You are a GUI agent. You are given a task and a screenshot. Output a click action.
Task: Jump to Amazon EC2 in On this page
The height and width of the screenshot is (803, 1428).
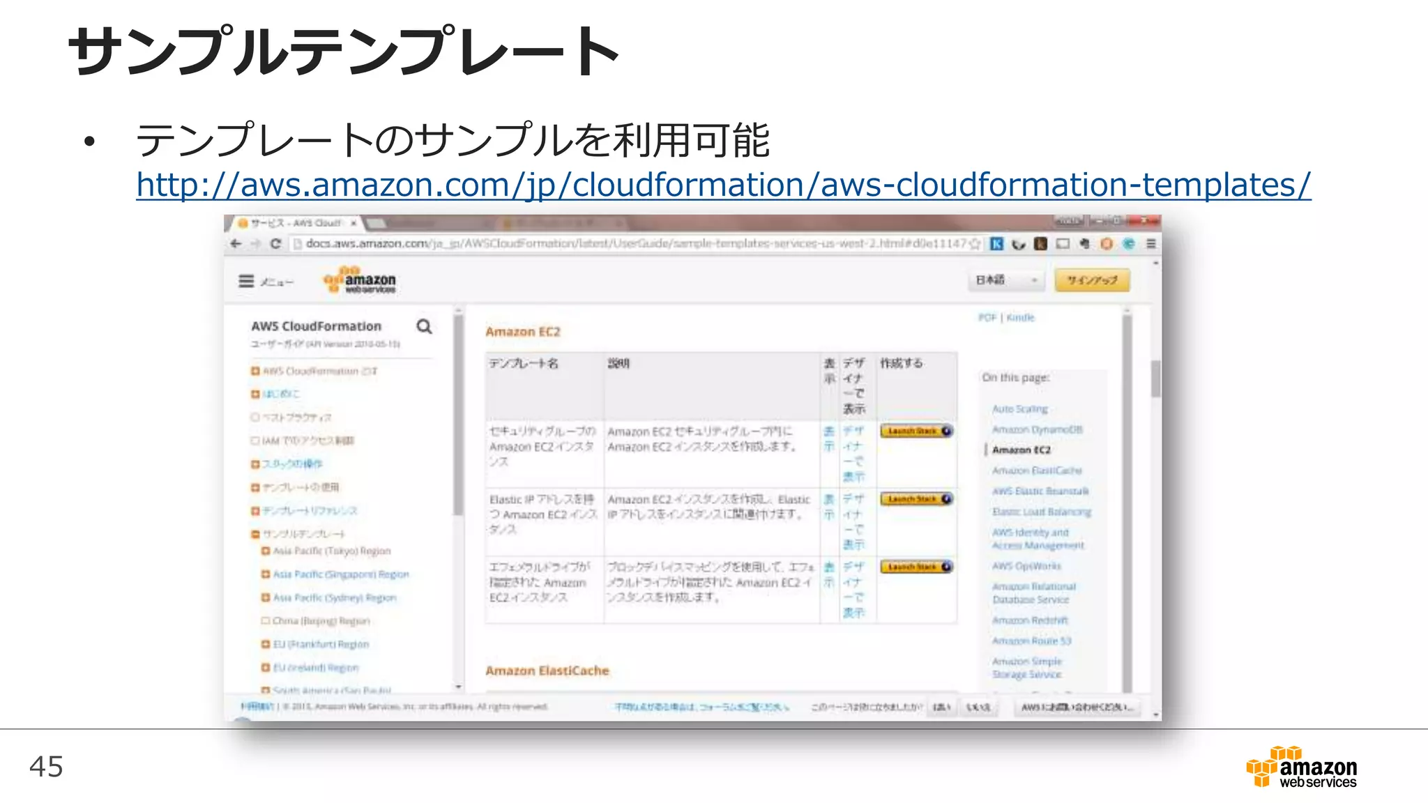click(1021, 450)
